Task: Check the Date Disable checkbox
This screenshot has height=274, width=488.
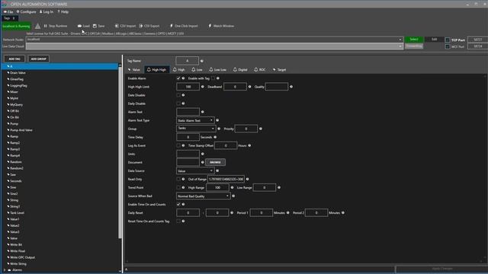Action: (x=178, y=95)
